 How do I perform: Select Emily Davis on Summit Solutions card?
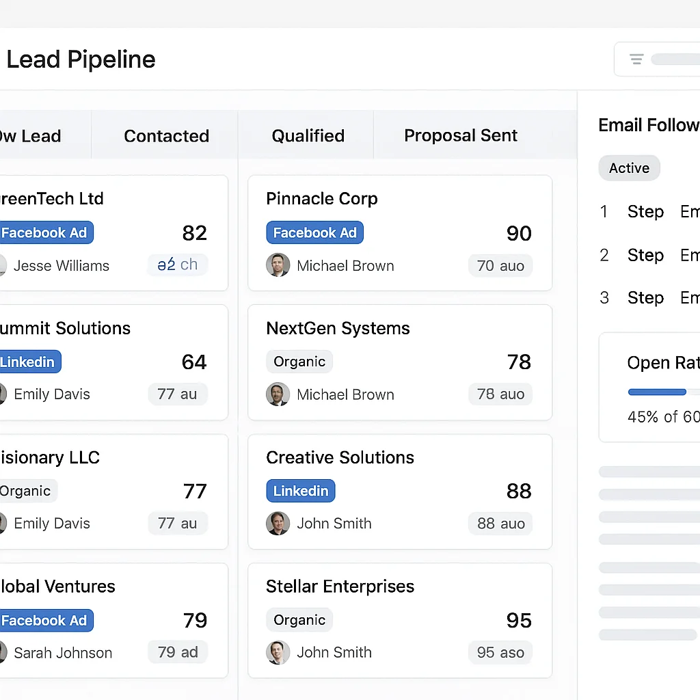click(x=52, y=394)
